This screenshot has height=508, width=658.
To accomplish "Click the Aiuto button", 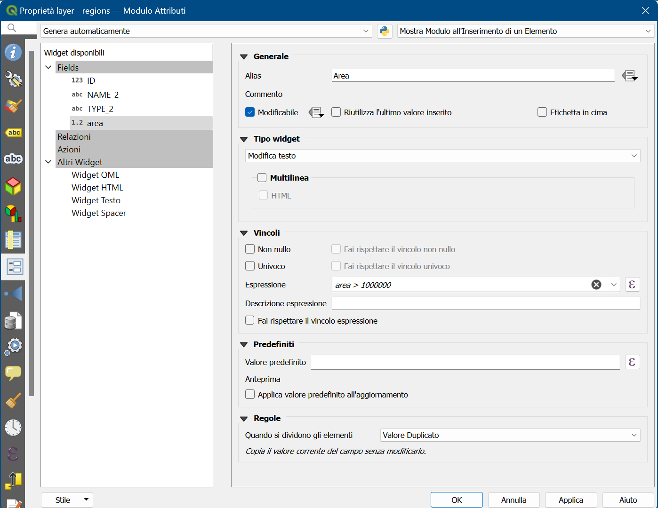I will point(628,500).
